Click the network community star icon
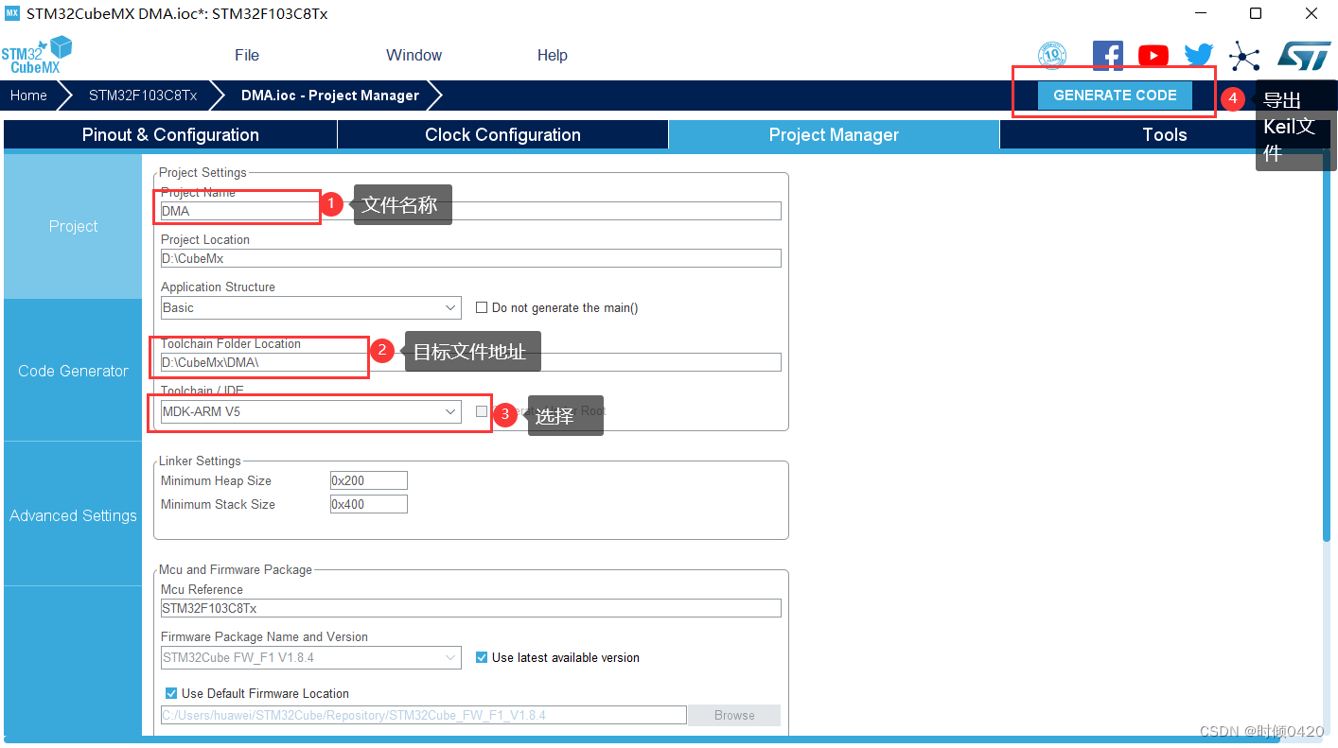This screenshot has width=1338, height=748. 1244,56
